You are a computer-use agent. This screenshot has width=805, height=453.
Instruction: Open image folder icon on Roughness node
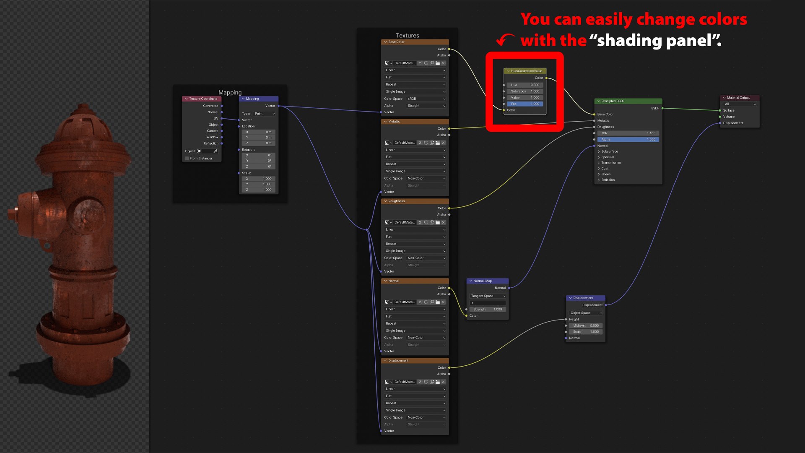438,223
